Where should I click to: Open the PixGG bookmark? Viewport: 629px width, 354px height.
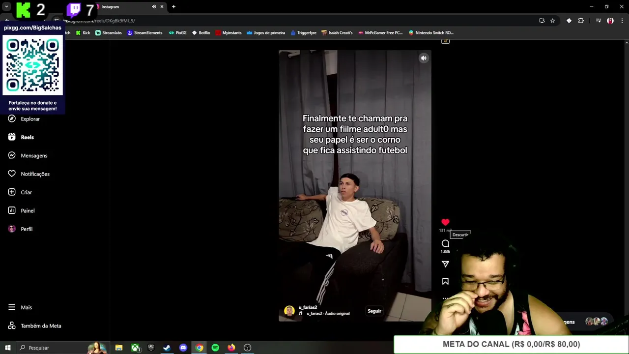coord(177,33)
